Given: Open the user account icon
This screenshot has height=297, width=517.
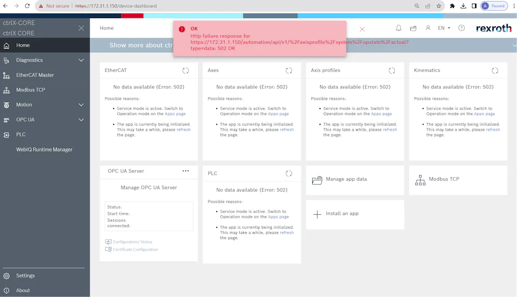Looking at the screenshot, I should [428, 28].
